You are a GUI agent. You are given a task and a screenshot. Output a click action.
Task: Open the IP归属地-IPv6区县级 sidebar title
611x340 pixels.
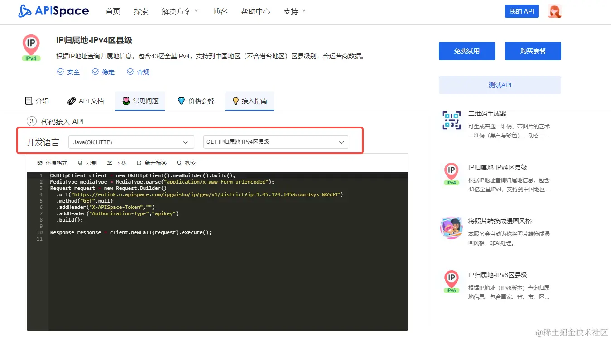tap(498, 275)
